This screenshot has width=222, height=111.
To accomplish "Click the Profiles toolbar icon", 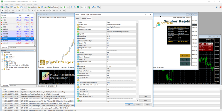I will click(7, 7).
